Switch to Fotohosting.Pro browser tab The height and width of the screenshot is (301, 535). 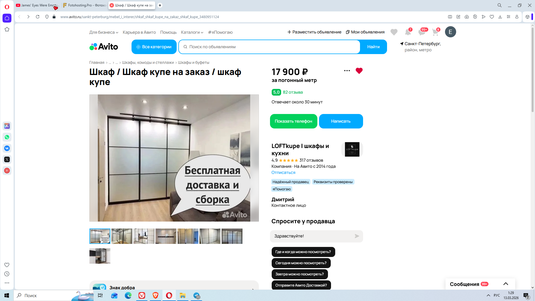tap(85, 5)
